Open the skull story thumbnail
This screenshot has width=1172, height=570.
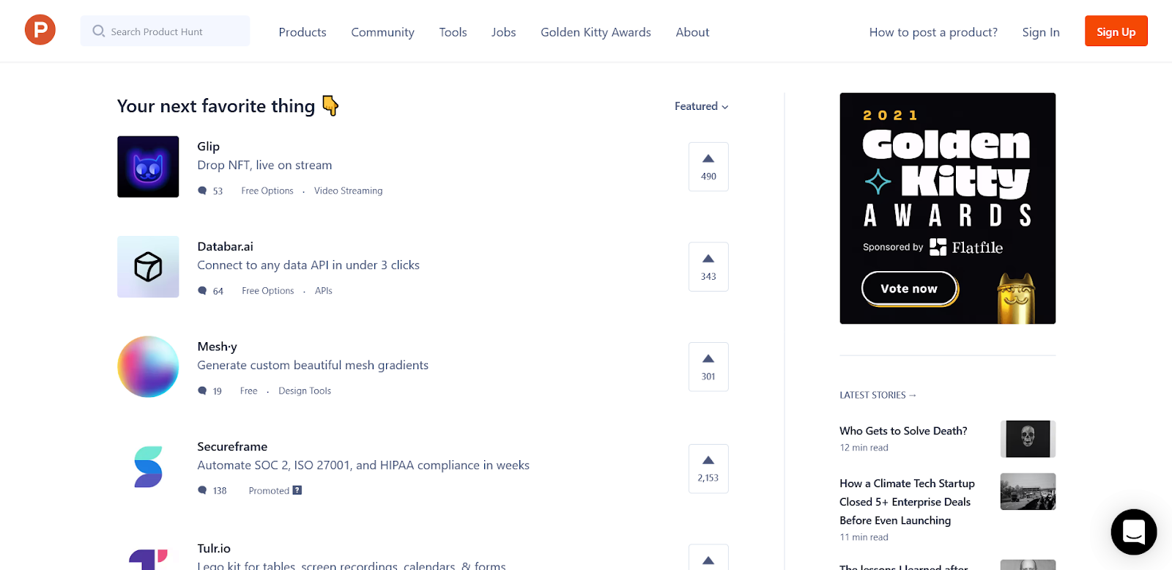pyautogui.click(x=1028, y=439)
